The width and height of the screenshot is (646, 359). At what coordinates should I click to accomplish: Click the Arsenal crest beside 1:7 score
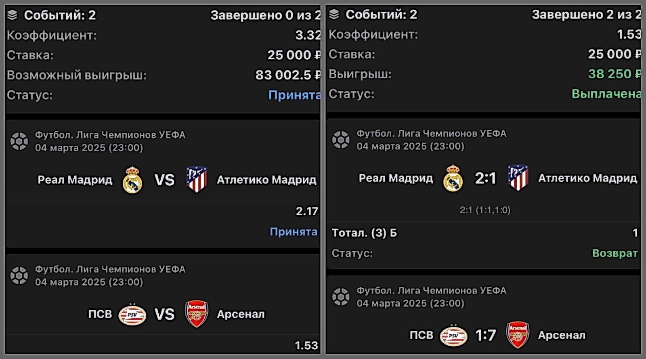click(x=518, y=335)
